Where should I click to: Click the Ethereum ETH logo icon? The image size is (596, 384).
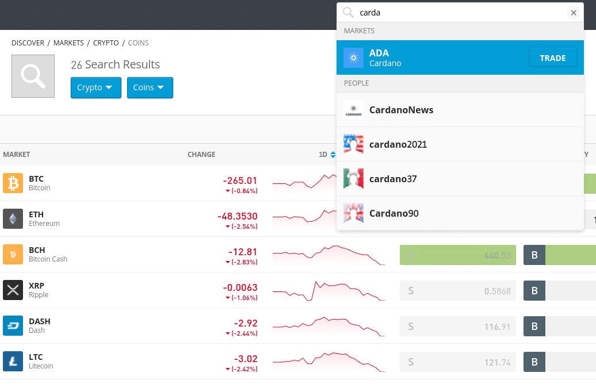click(x=13, y=219)
